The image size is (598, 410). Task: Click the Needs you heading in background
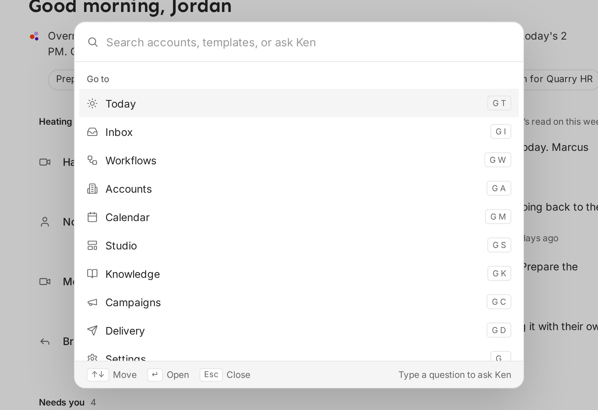point(62,402)
